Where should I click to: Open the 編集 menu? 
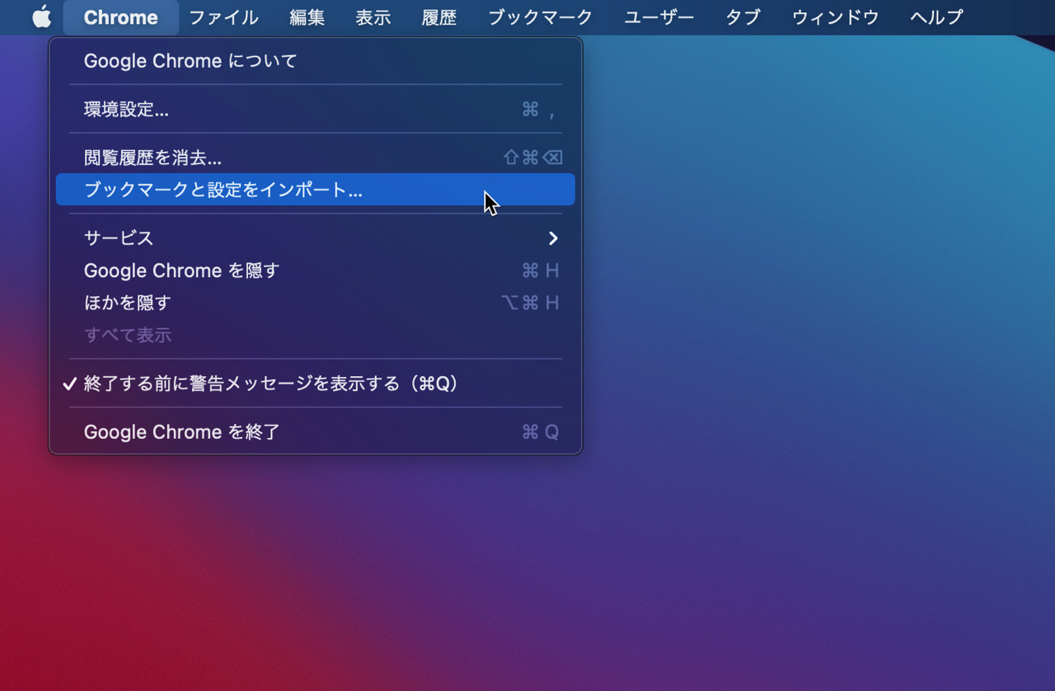pos(307,17)
